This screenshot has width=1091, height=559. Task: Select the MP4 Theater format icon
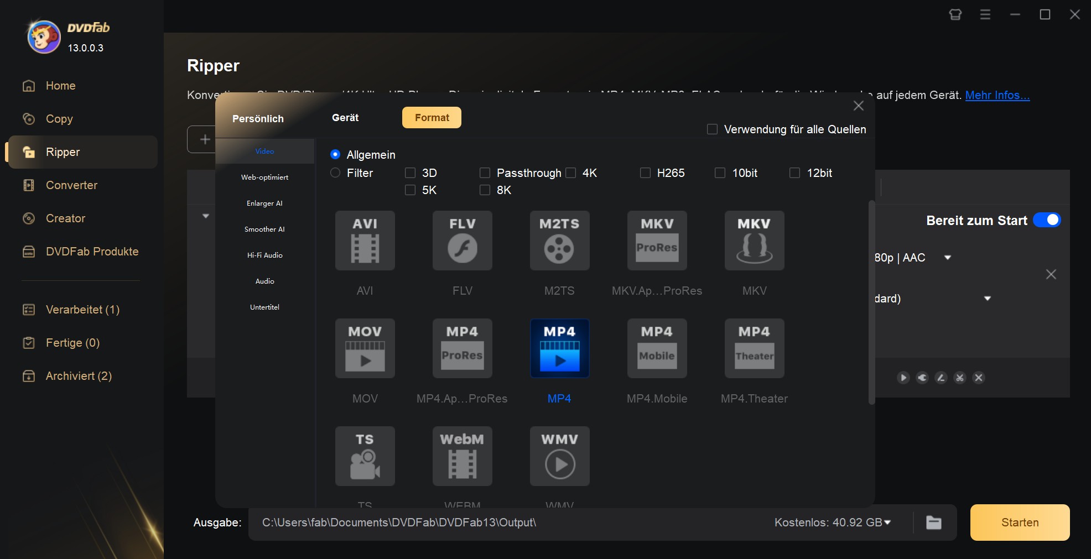[755, 348]
